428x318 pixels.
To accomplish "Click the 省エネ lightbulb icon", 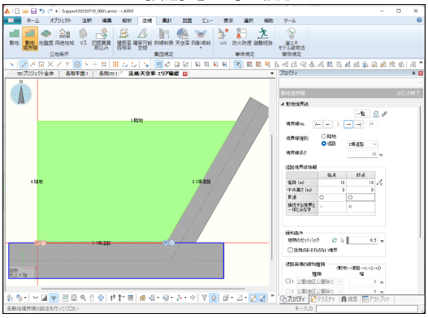I will pos(292,34).
